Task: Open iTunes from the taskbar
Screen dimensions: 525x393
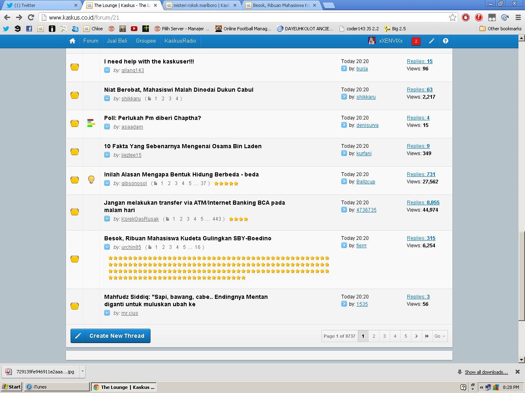Action: (57, 387)
